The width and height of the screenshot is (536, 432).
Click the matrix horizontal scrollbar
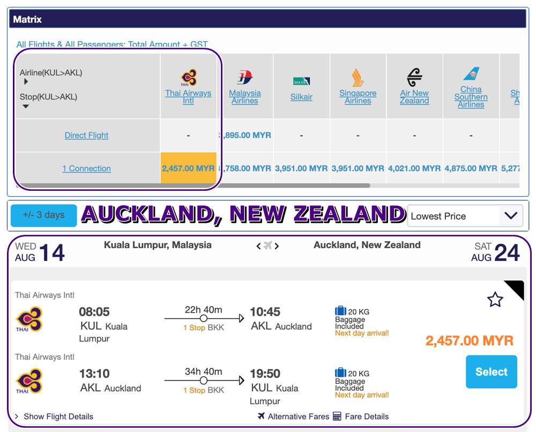click(x=193, y=185)
